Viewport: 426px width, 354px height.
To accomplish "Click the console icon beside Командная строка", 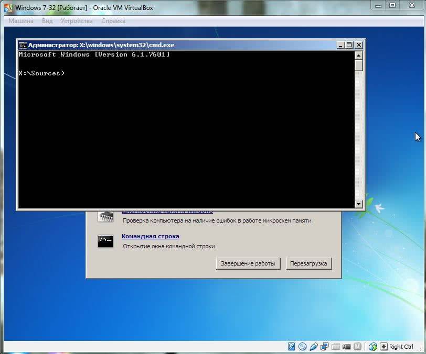I will coord(105,241).
